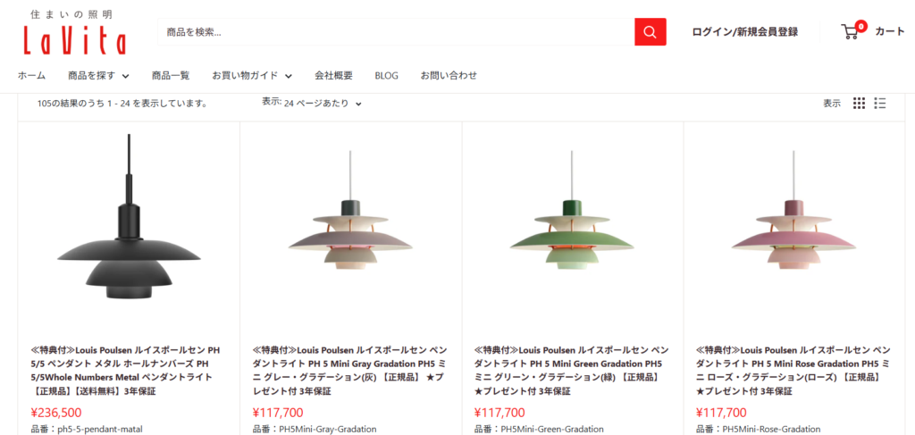Open the 24 ページあたり dropdown
This screenshot has width=915, height=435.
[323, 104]
